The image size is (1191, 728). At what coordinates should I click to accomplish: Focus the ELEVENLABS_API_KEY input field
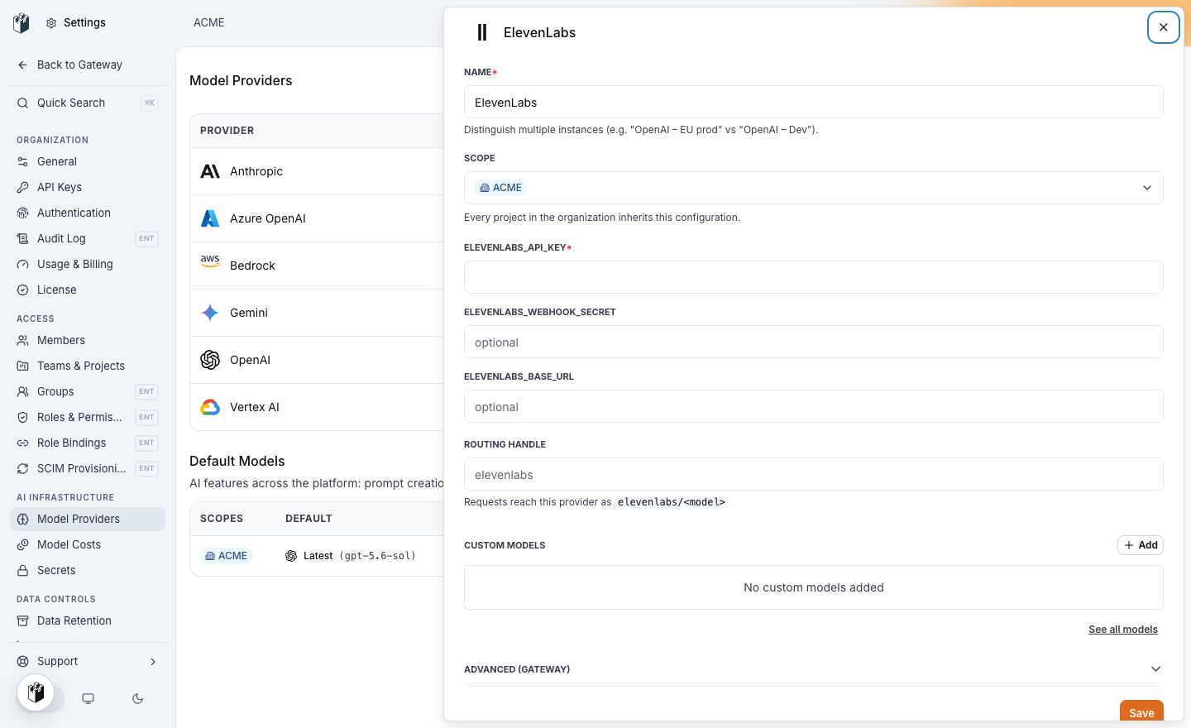pyautogui.click(x=814, y=277)
